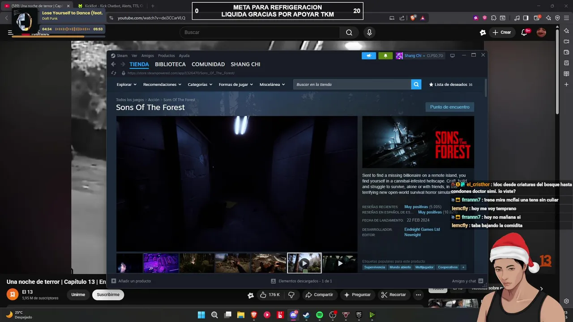Expand the Categorías dropdown
This screenshot has height=322, width=573.
(200, 85)
